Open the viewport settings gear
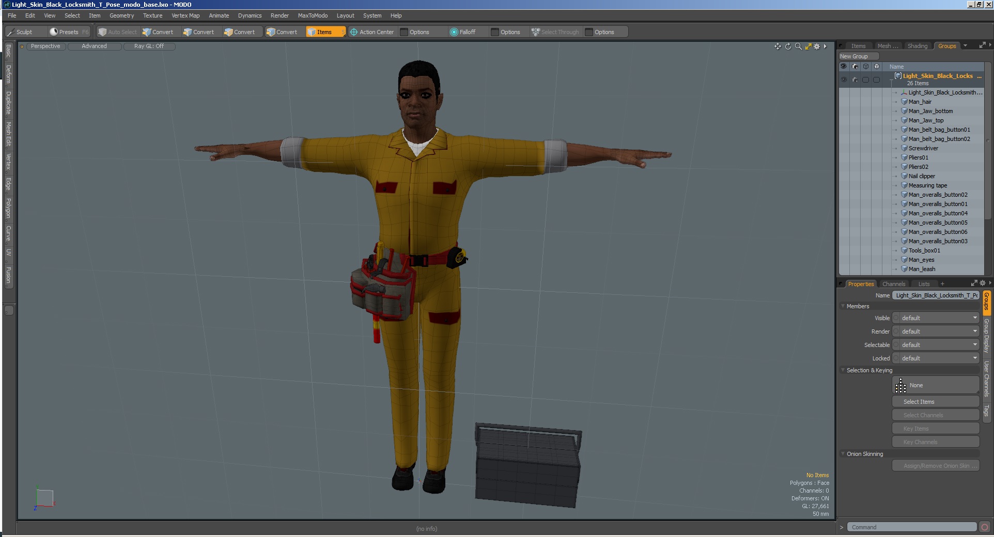Screen dimensions: 994x537 pyautogui.click(x=817, y=46)
